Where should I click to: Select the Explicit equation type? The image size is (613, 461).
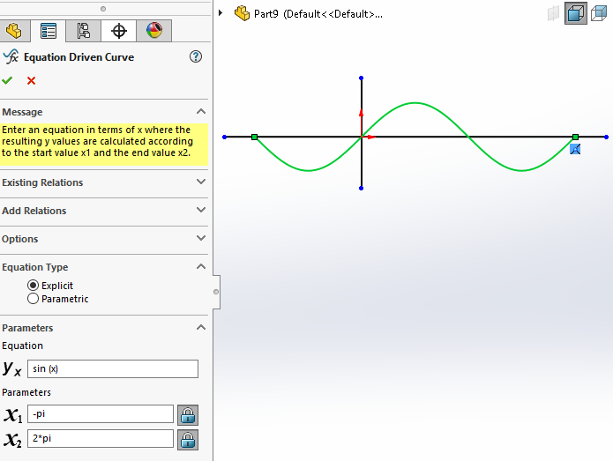34,286
